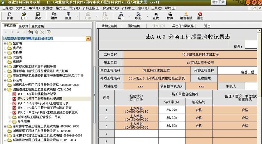The width and height of the screenshot is (262, 144).
Task: Click the 增加下载 button in title bar
Action: click(x=218, y=2)
